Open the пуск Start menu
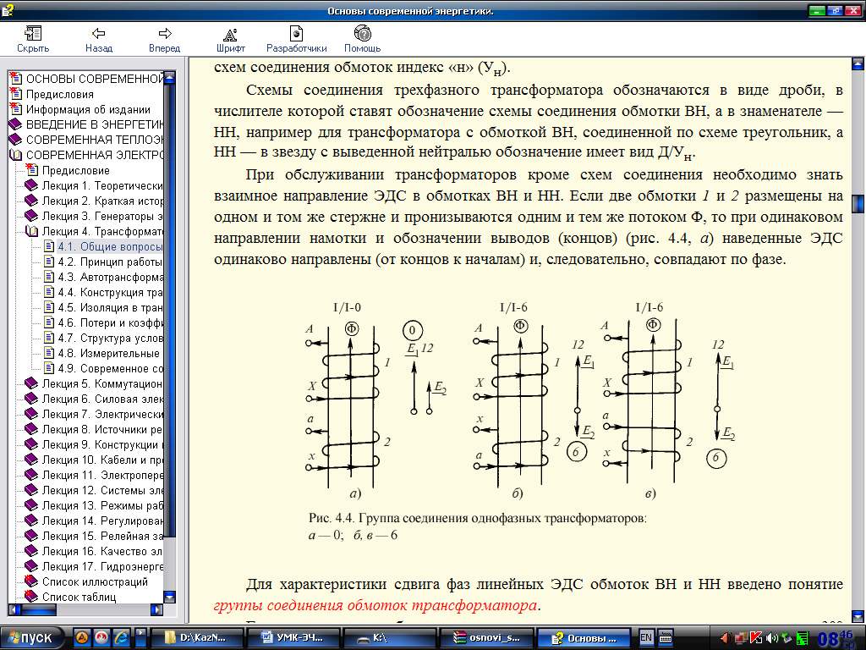Image resolution: width=866 pixels, height=650 pixels. pyautogui.click(x=32, y=638)
